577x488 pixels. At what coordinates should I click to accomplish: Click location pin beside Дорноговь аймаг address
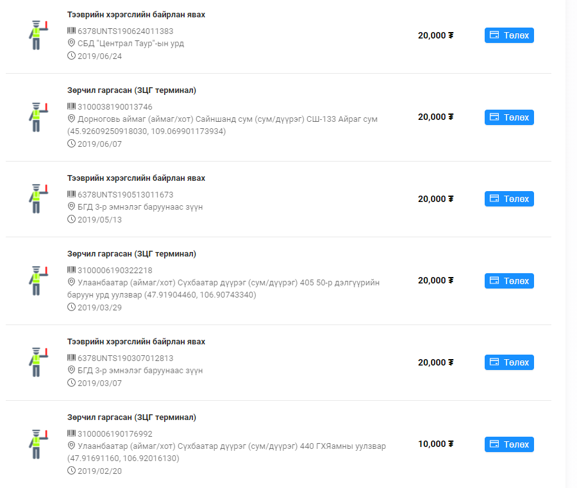[x=71, y=119]
